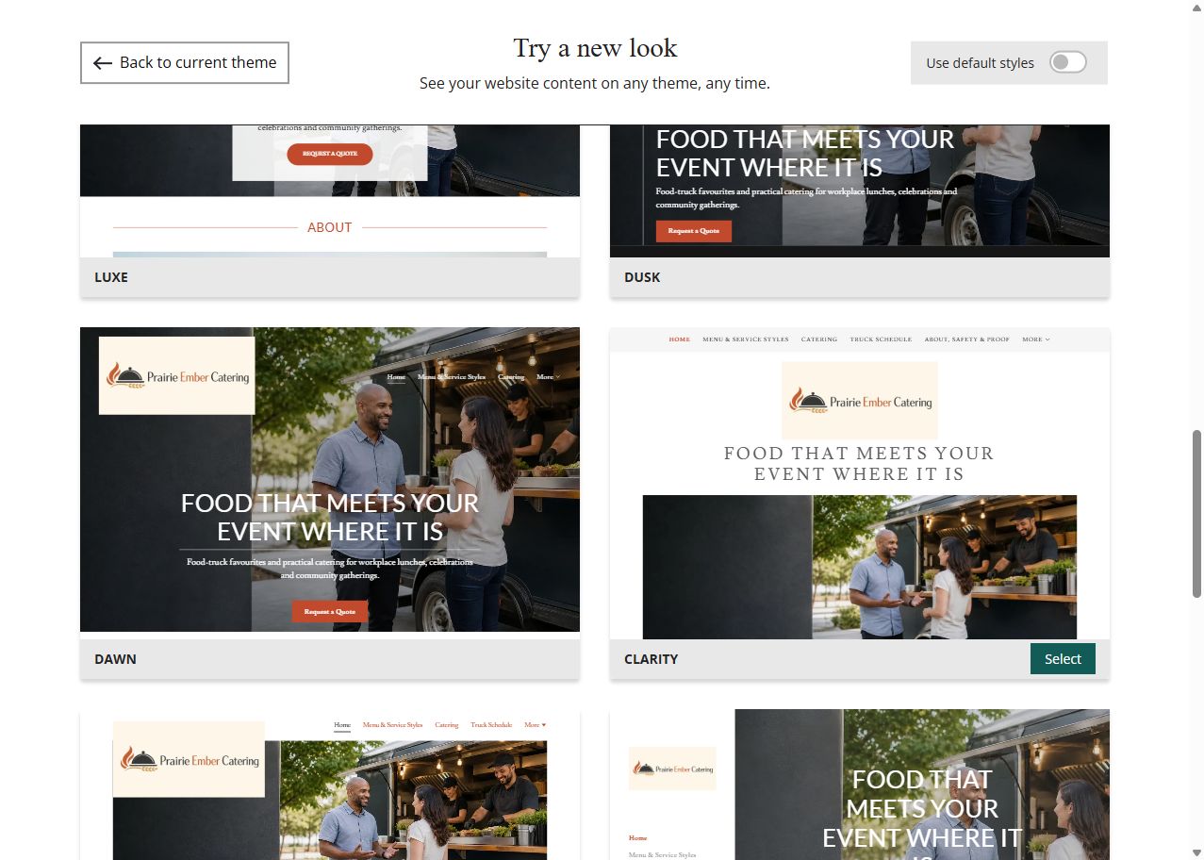Click Request a Quote in Dawn preview
This screenshot has width=1204, height=860.
[330, 611]
